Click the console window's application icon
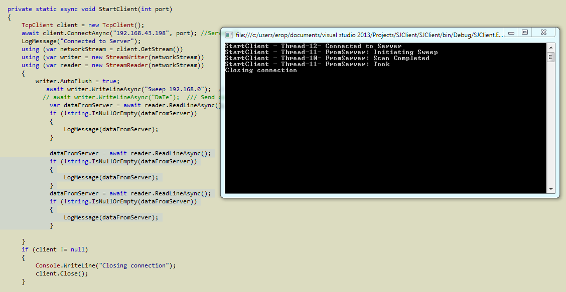This screenshot has width=566, height=292. coord(228,35)
